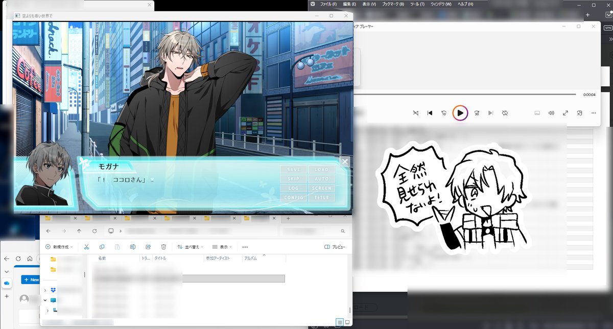The image size is (613, 329).
Task: Return to TITLE from game menu
Action: point(321,197)
